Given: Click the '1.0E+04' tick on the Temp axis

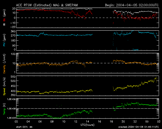Looking at the screenshot, I should [x=11, y=118].
